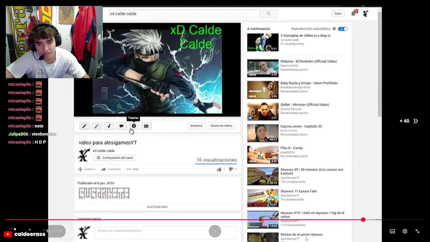The height and width of the screenshot is (242, 430).
Task: Click micaelaplis este chat message
Action: tap(26, 126)
